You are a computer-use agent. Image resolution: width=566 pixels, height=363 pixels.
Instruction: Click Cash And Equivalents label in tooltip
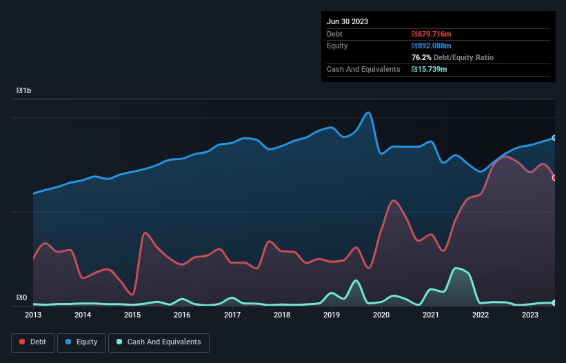click(x=363, y=69)
